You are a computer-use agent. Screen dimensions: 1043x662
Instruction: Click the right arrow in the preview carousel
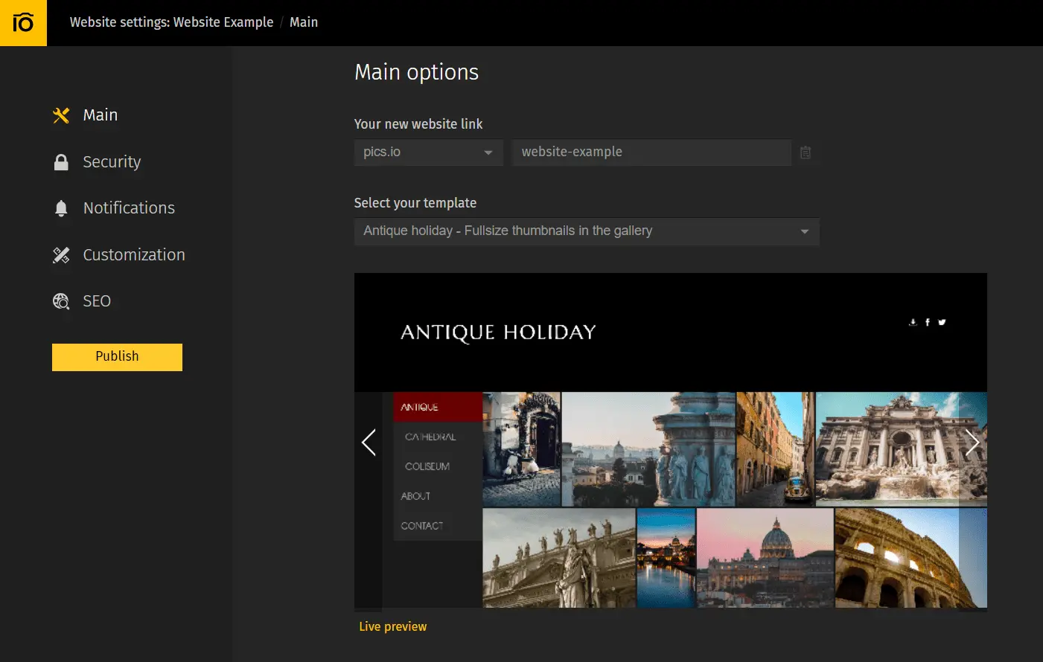972,442
